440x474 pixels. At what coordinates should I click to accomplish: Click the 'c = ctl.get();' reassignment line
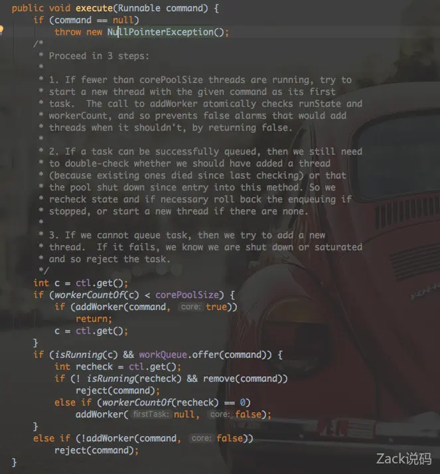[92, 331]
